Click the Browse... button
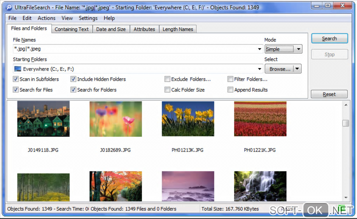Viewport: 357px width, 219px height. (x=280, y=68)
